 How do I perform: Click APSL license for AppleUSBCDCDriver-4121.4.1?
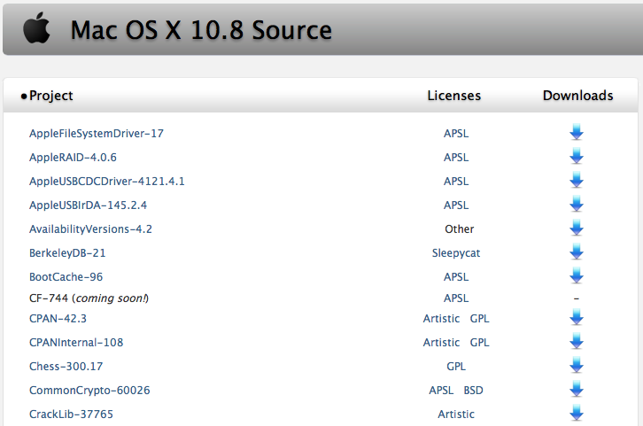pyautogui.click(x=456, y=182)
